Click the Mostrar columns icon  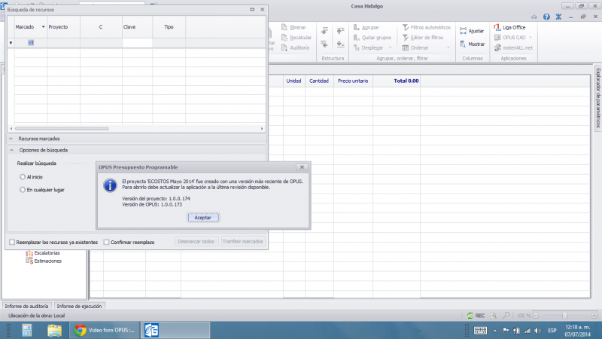click(462, 44)
